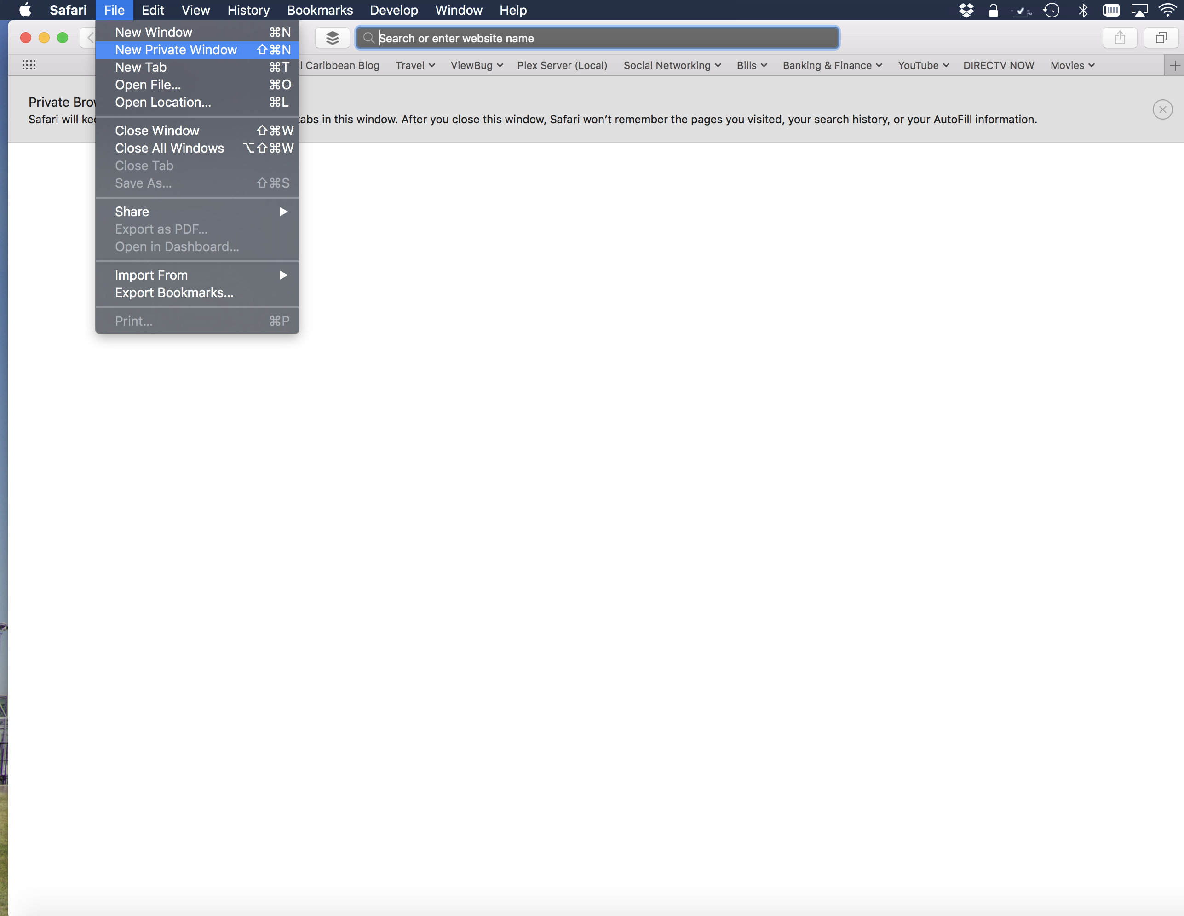Click the address and search field
This screenshot has height=916, width=1184.
[598, 38]
